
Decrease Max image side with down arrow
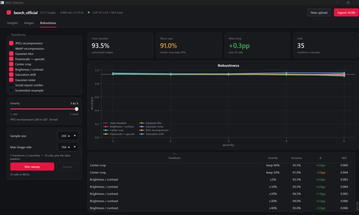[75, 147]
